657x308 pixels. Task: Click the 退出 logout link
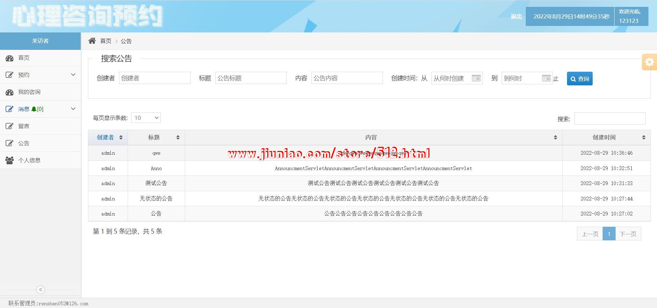tap(516, 16)
